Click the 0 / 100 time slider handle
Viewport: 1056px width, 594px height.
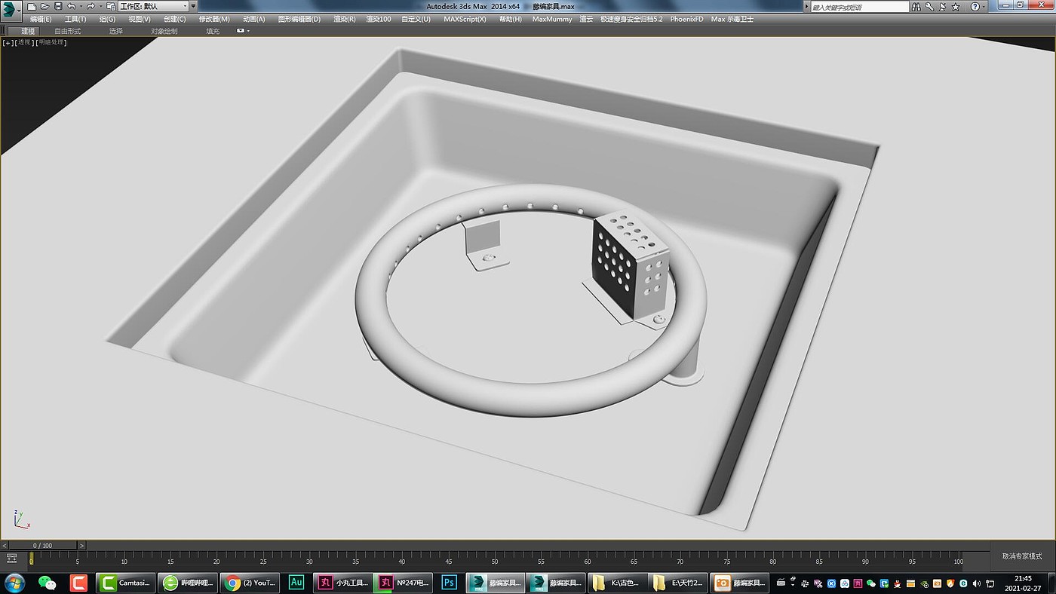point(41,545)
